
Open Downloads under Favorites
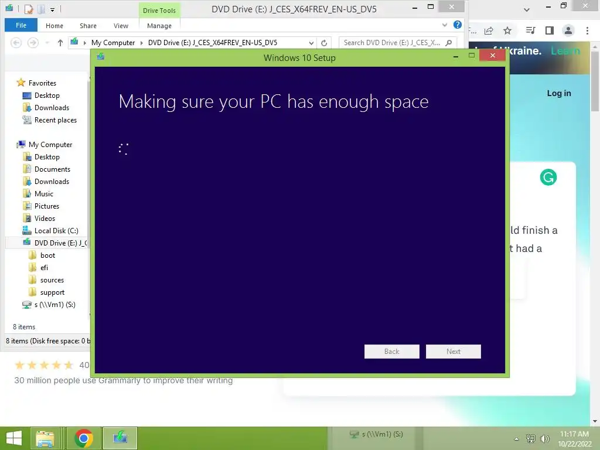point(52,108)
